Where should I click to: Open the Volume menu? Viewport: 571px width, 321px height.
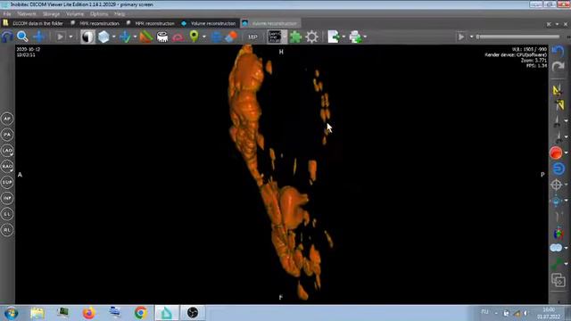coord(75,14)
